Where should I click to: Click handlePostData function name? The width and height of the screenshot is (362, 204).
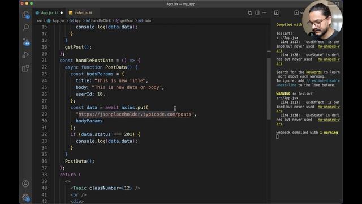coord(94,61)
